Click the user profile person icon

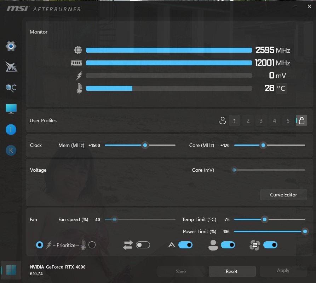pos(223,120)
